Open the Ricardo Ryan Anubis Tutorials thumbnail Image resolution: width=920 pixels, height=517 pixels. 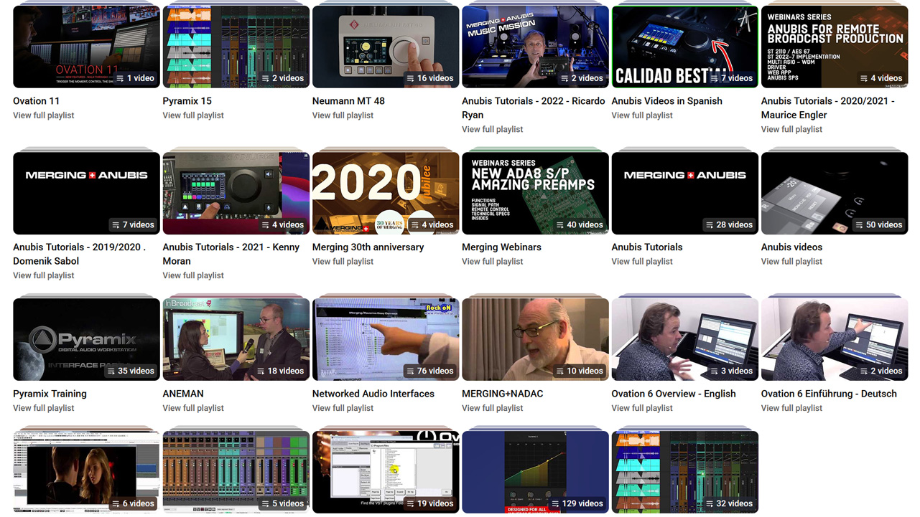pos(535,47)
